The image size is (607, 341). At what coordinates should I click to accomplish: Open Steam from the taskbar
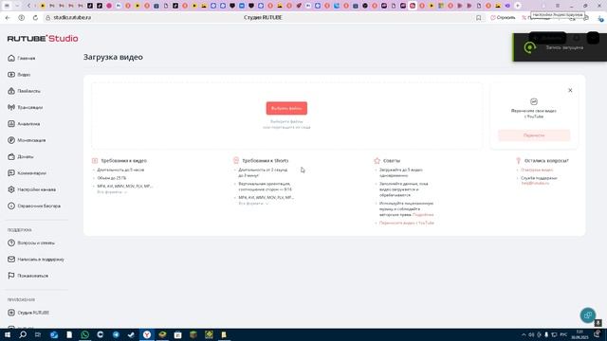click(131, 334)
